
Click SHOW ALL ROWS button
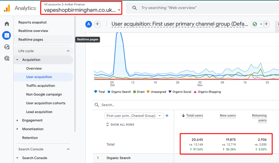coord(120,124)
